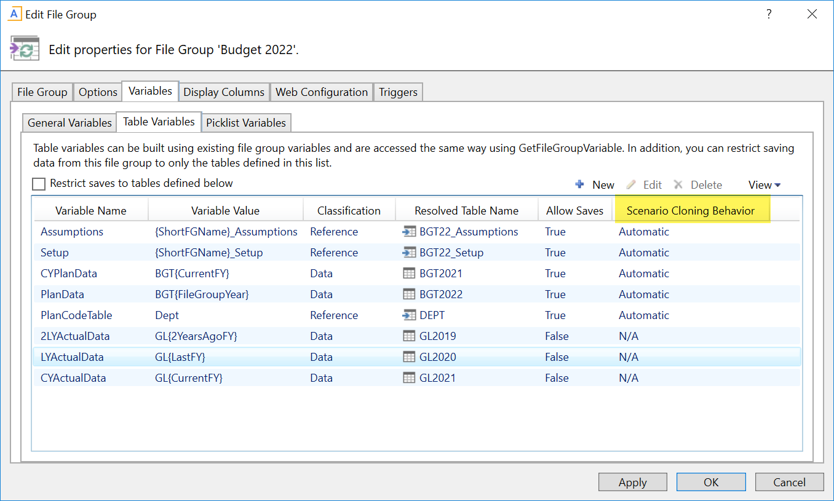Image resolution: width=834 pixels, height=501 pixels.
Task: Click the data table icon next to BGT2022
Action: click(409, 294)
